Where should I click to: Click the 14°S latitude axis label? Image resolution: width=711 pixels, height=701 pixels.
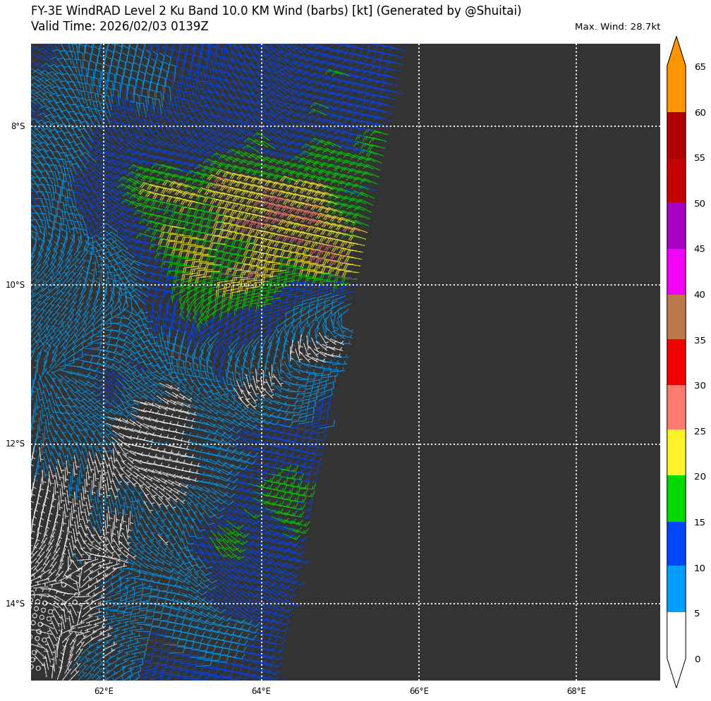[x=16, y=604]
